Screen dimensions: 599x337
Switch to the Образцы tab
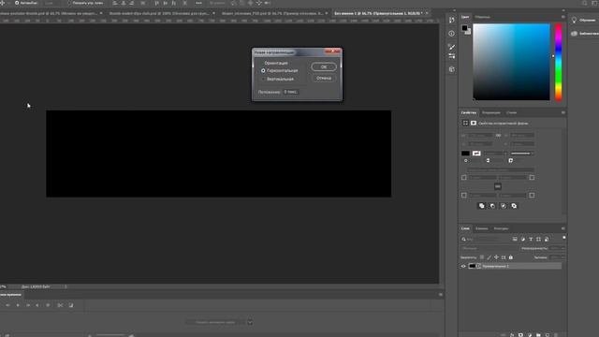point(483,17)
